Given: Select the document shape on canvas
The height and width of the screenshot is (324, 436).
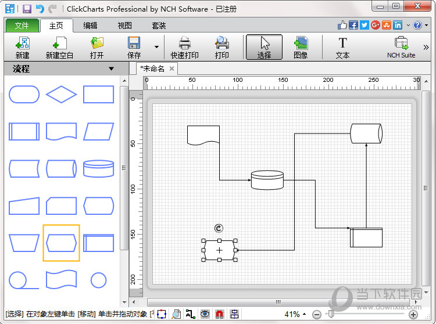Looking at the screenshot, I should point(203,135).
